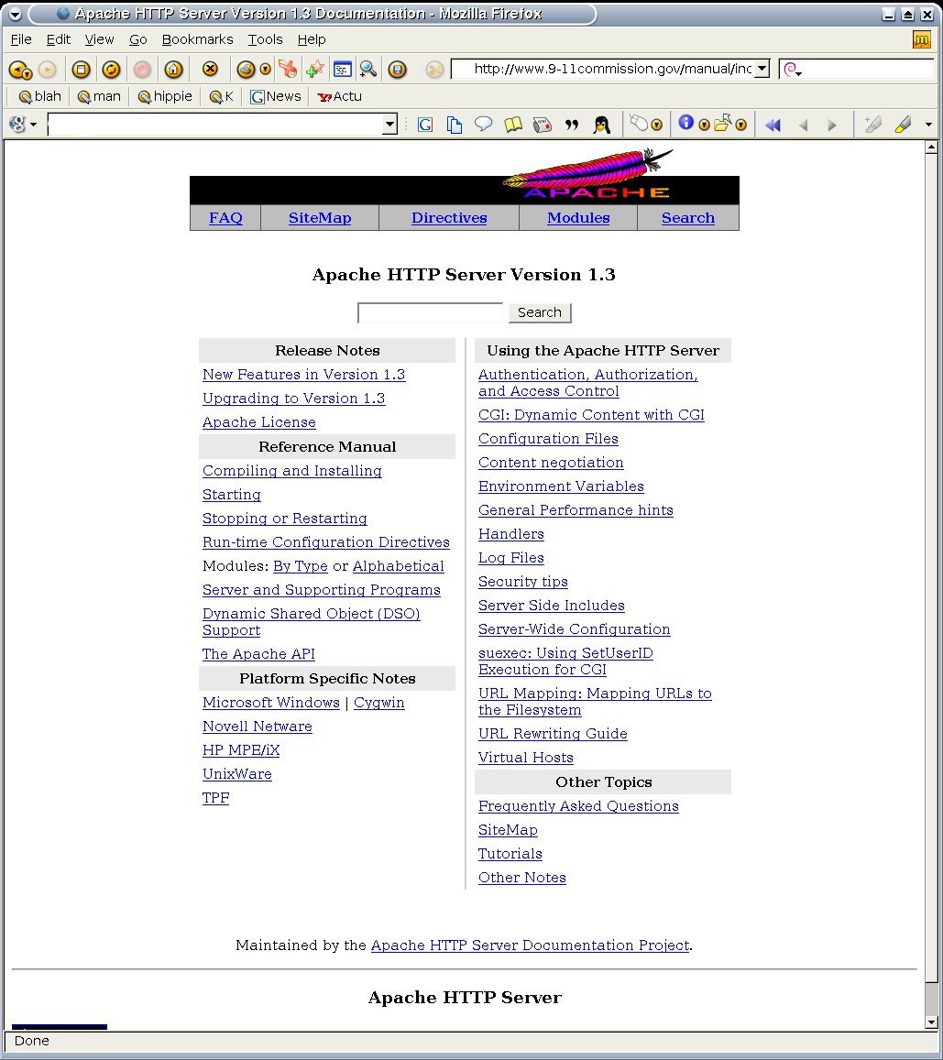Image resolution: width=943 pixels, height=1060 pixels.
Task: Click the orange X toolbar icon
Action: (x=210, y=69)
